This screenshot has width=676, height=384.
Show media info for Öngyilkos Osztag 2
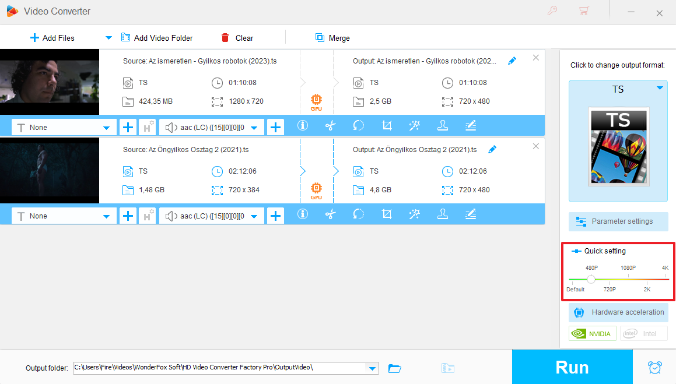point(303,214)
